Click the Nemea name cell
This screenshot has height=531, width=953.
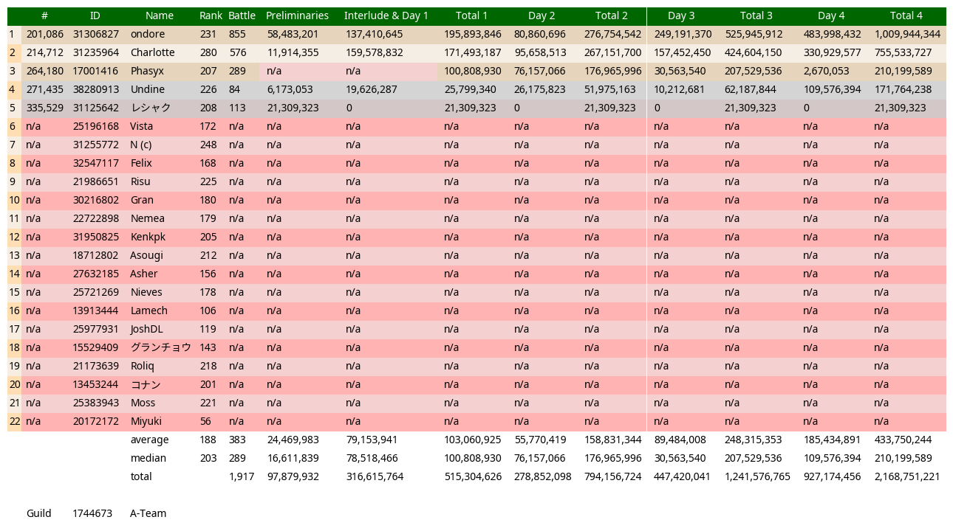coord(148,218)
